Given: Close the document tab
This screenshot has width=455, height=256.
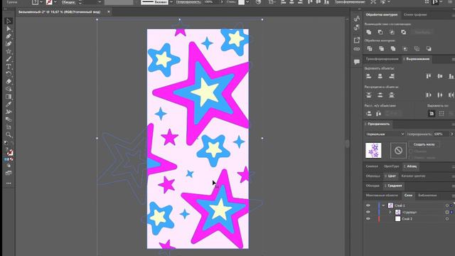Looking at the screenshot, I should 109,12.
